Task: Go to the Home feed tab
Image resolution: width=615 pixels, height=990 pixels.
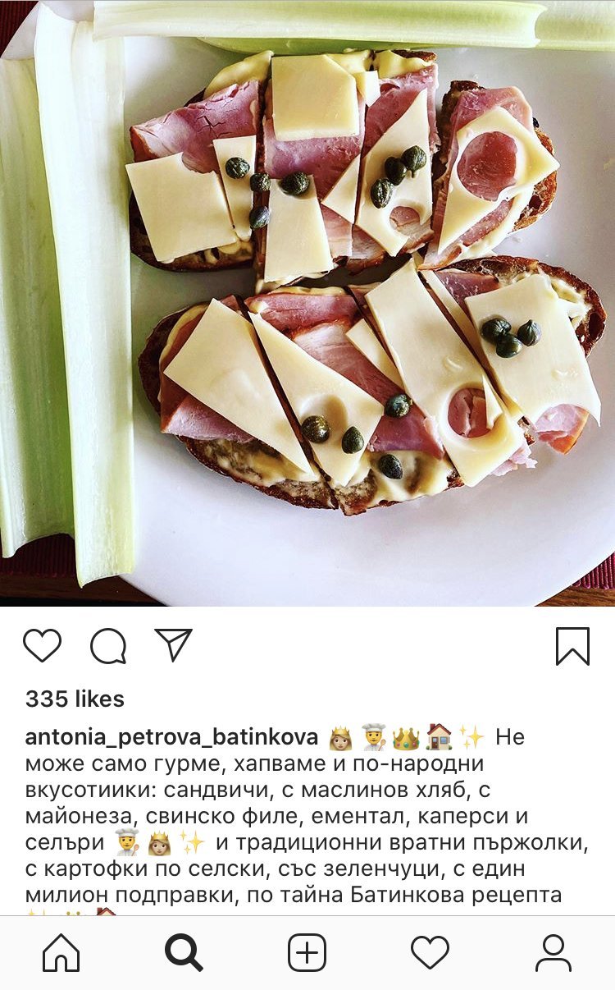Action: pyautogui.click(x=61, y=953)
